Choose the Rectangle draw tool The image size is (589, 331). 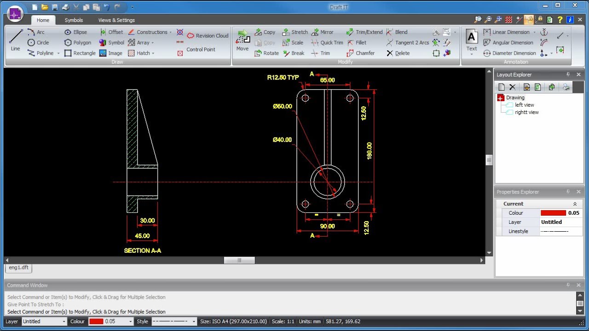(x=80, y=53)
